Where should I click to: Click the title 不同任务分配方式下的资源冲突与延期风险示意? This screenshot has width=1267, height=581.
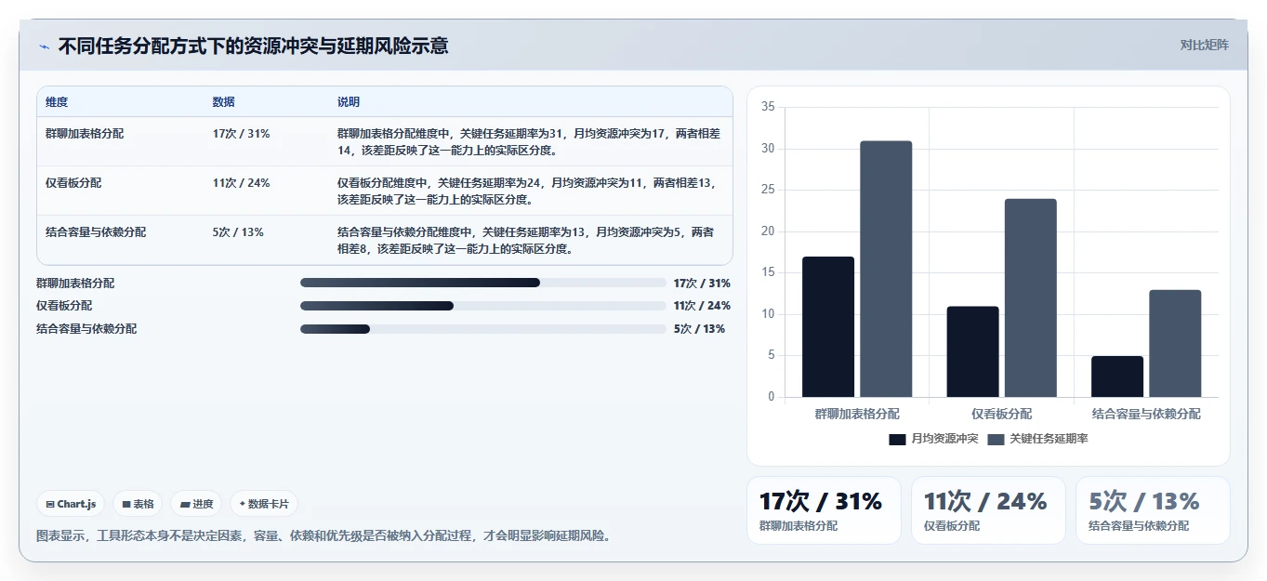(253, 46)
